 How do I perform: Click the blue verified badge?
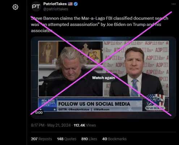click(76, 4)
